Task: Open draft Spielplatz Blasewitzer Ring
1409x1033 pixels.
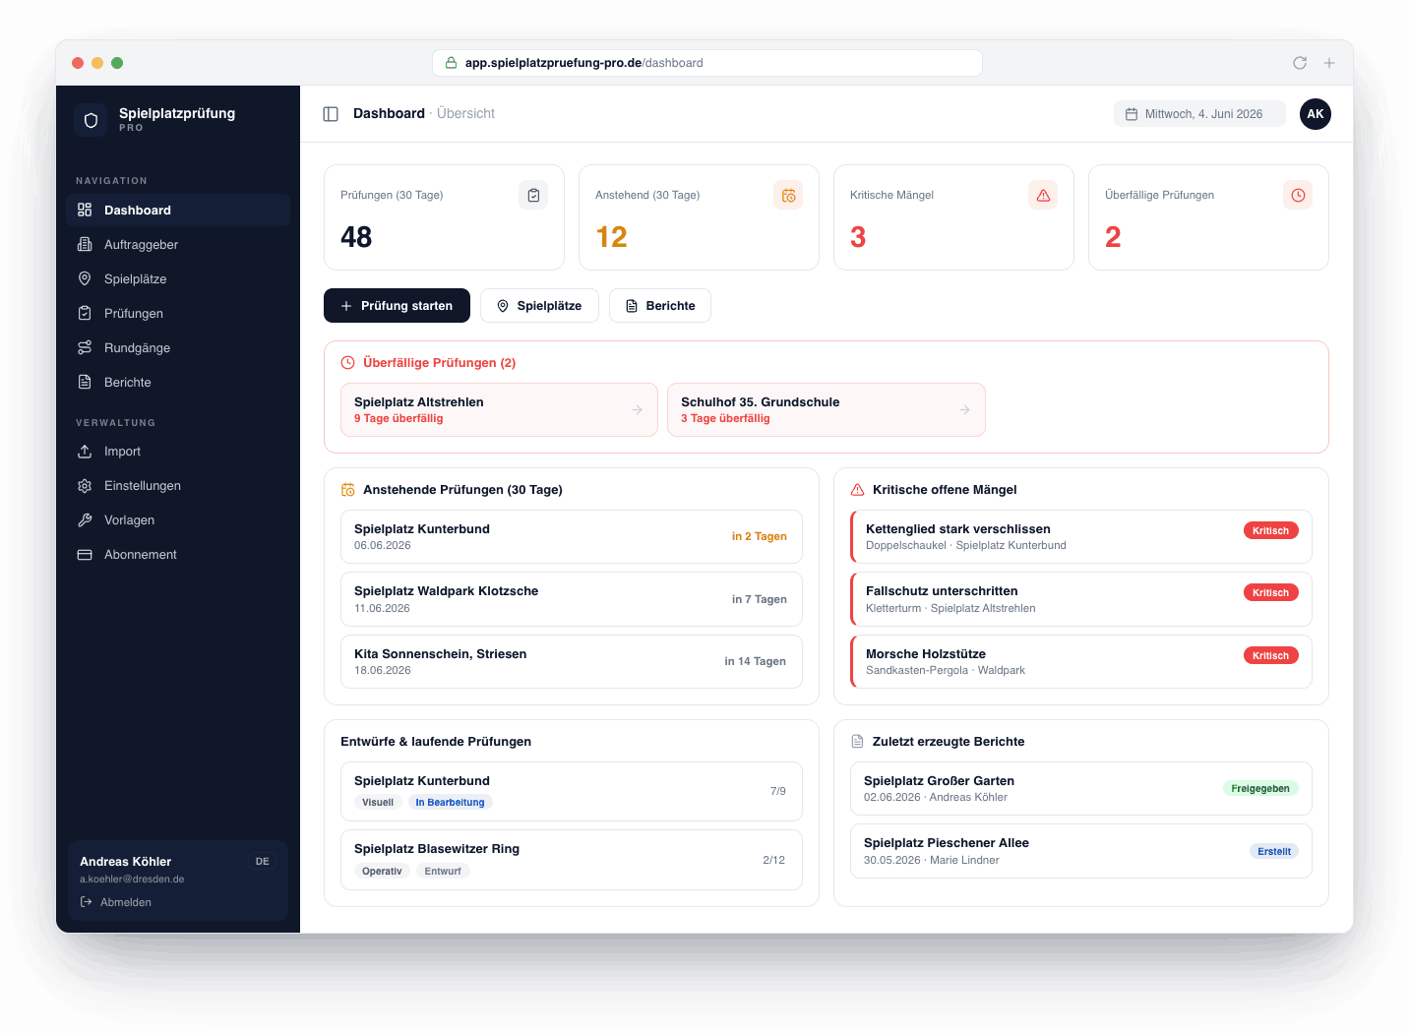Action: coord(572,860)
